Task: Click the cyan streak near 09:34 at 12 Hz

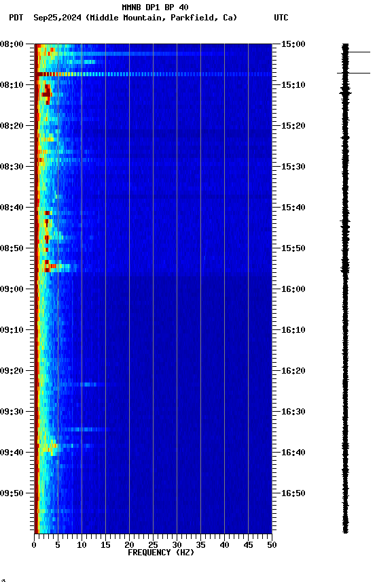Action: (87, 429)
